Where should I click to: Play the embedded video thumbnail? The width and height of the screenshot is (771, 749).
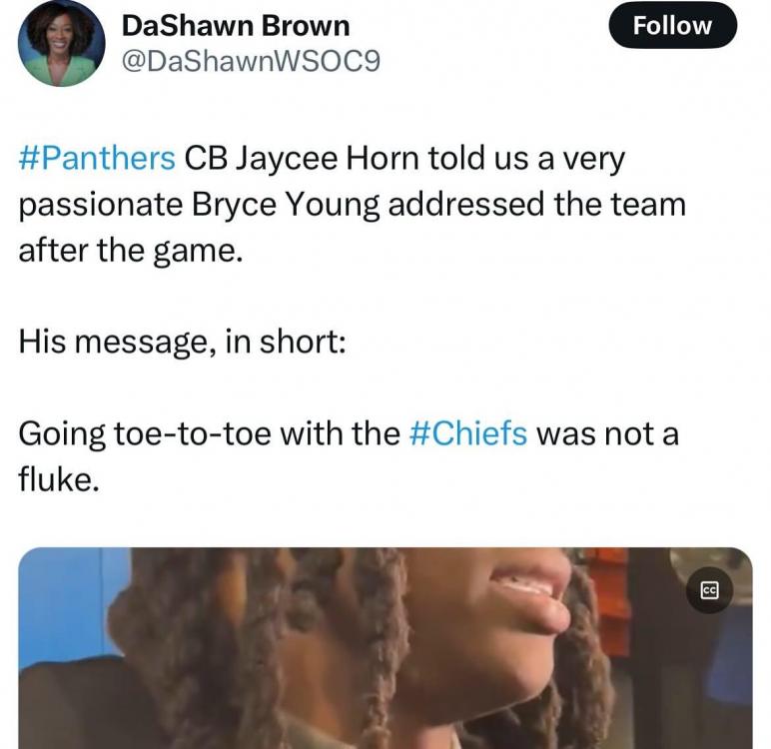pos(385,648)
